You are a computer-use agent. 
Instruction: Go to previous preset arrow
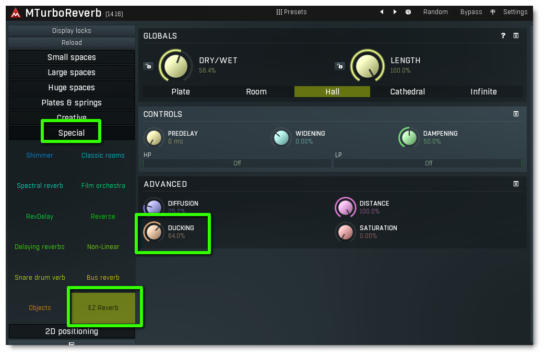pyautogui.click(x=382, y=12)
